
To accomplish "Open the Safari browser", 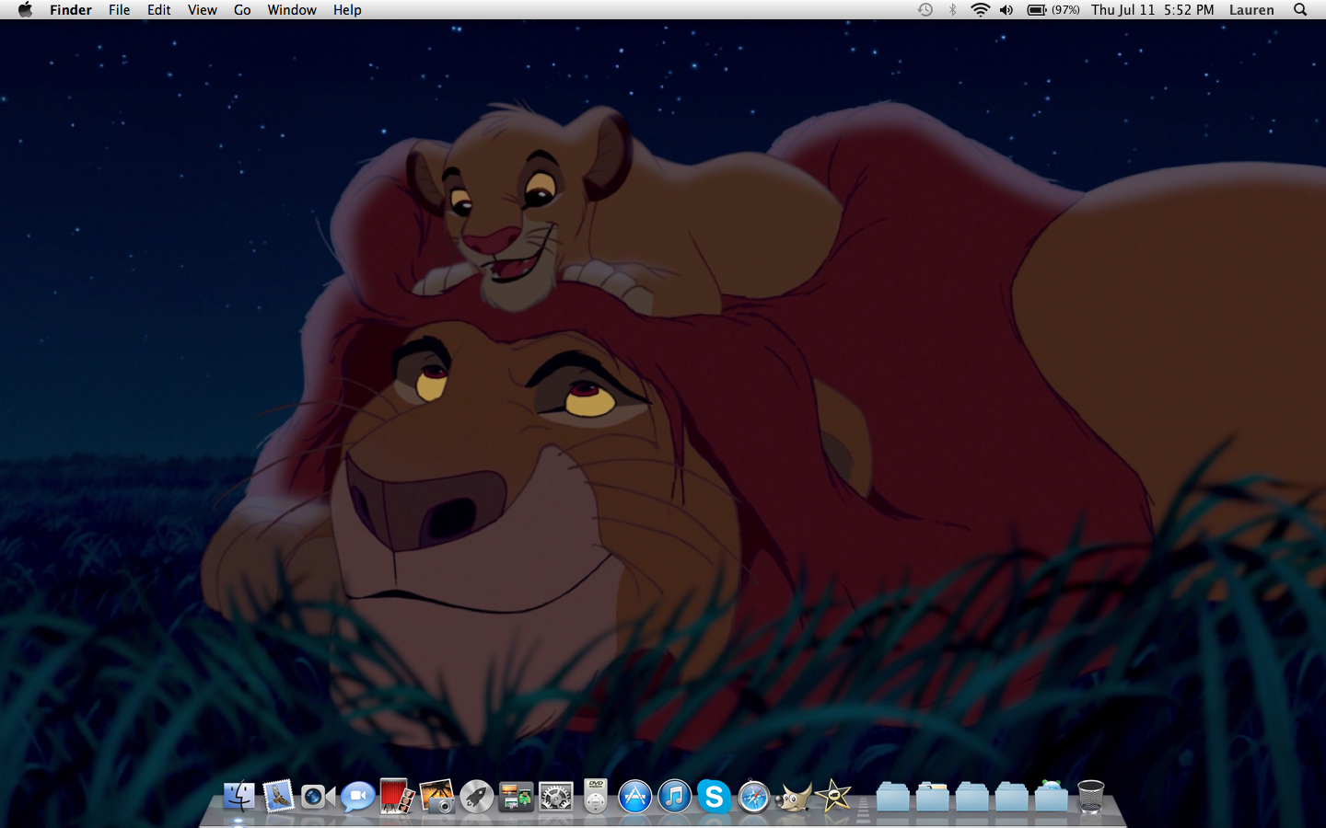I will point(753,796).
